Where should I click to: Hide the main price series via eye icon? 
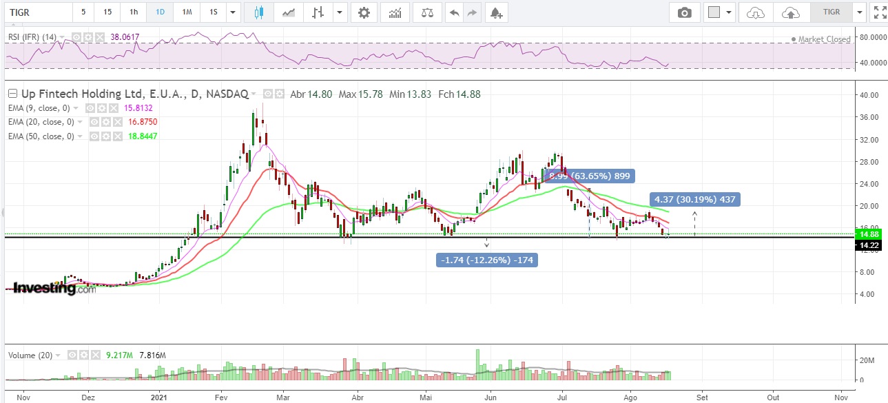point(268,94)
